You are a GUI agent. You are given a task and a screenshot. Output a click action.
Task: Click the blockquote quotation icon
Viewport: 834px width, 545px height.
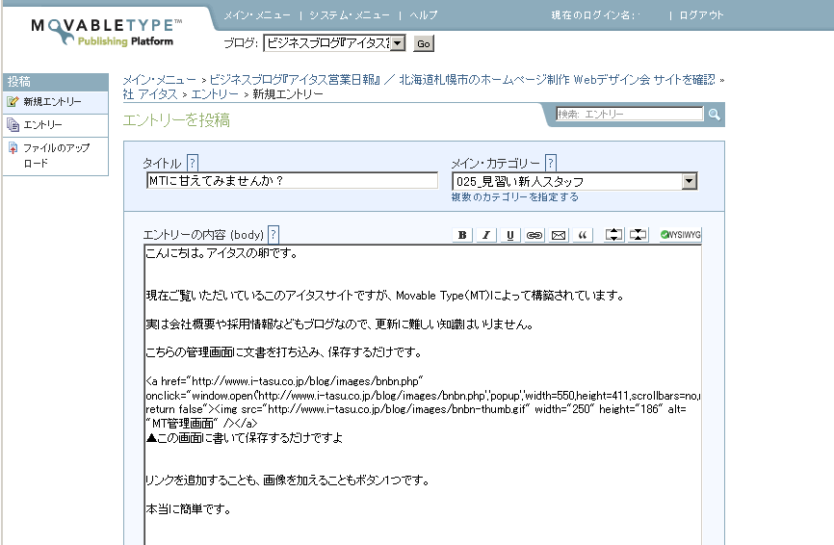pos(583,235)
